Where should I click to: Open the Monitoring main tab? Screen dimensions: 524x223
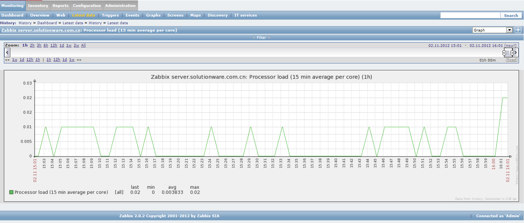click(x=13, y=6)
